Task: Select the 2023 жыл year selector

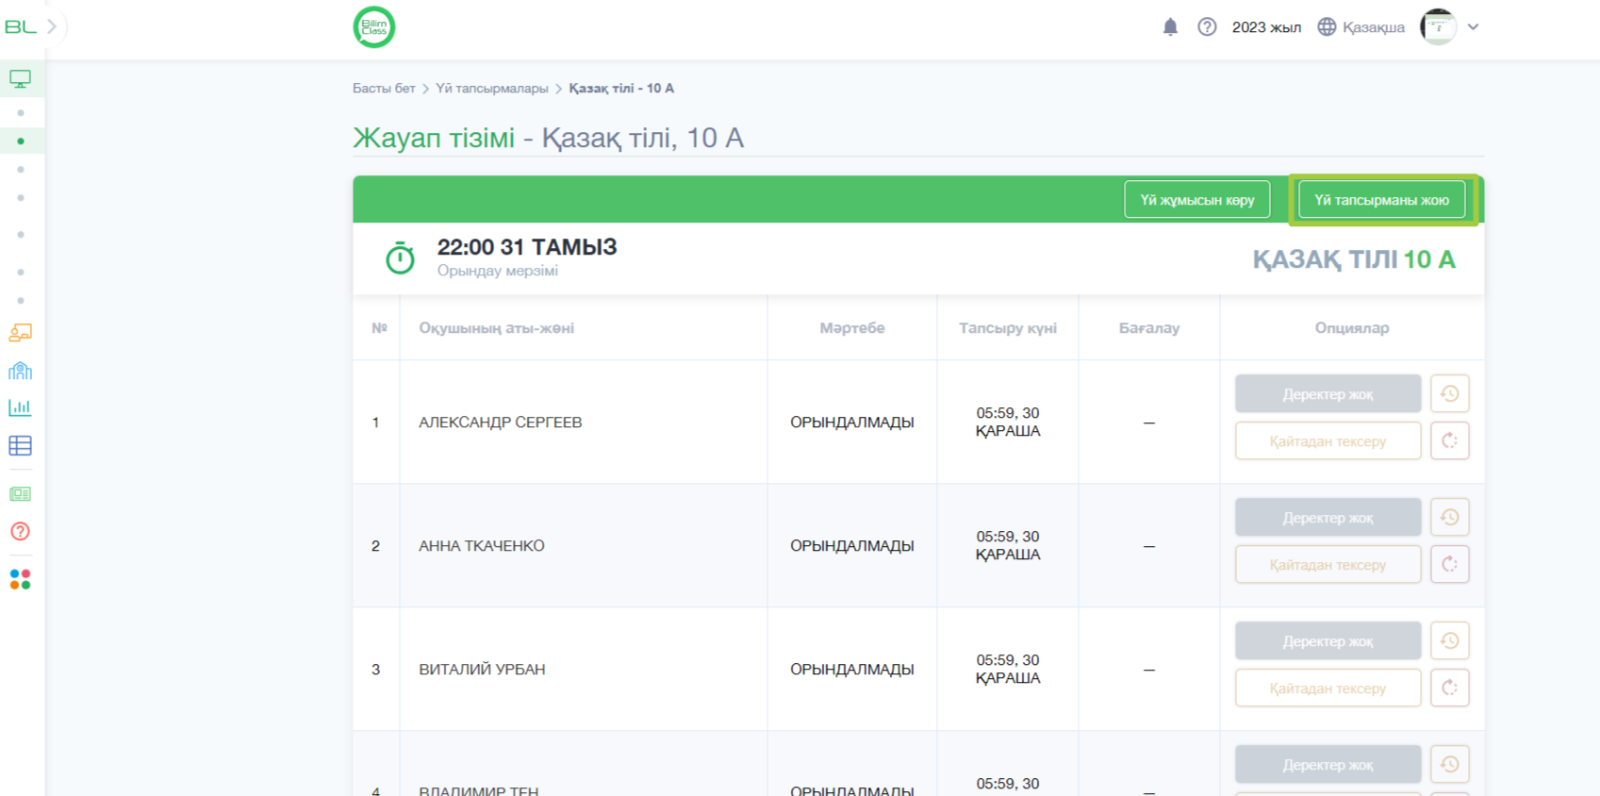Action: click(1266, 27)
